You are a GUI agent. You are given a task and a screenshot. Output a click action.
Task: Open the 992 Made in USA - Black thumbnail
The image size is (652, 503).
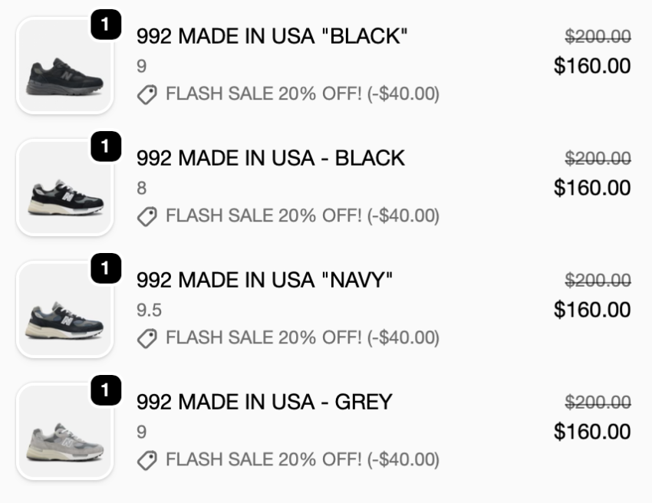coord(65,189)
